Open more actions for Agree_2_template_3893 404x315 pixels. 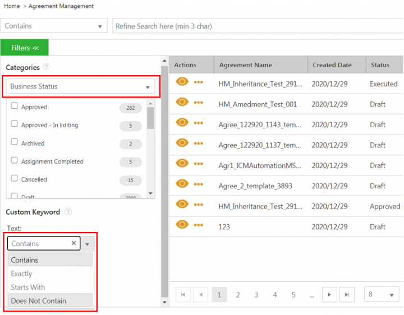tap(199, 184)
